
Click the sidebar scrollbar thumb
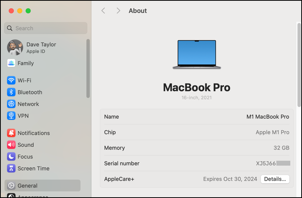click(88, 69)
